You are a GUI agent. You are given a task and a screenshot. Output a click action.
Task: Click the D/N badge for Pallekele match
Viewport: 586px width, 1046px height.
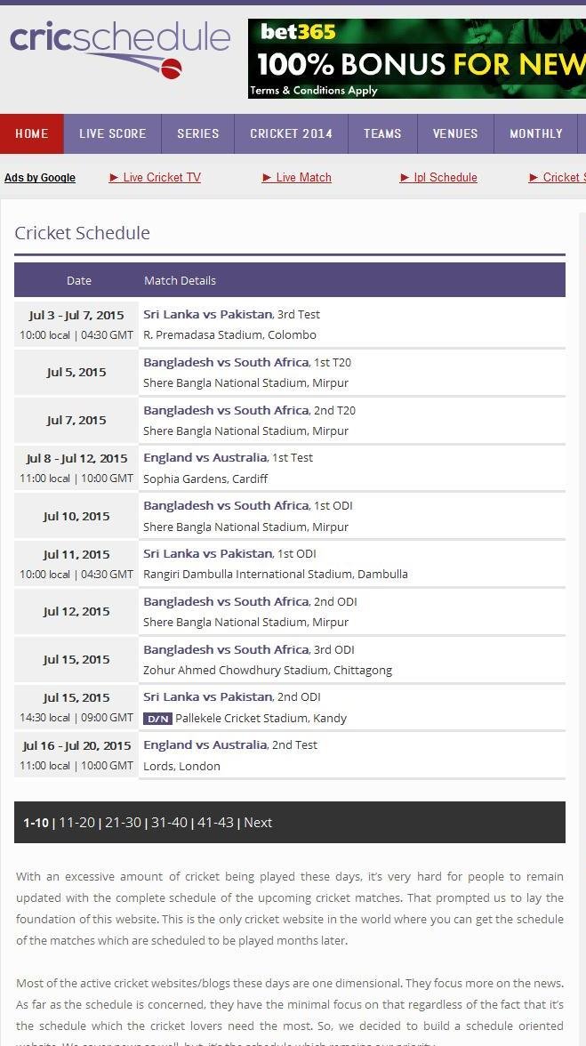click(x=158, y=718)
